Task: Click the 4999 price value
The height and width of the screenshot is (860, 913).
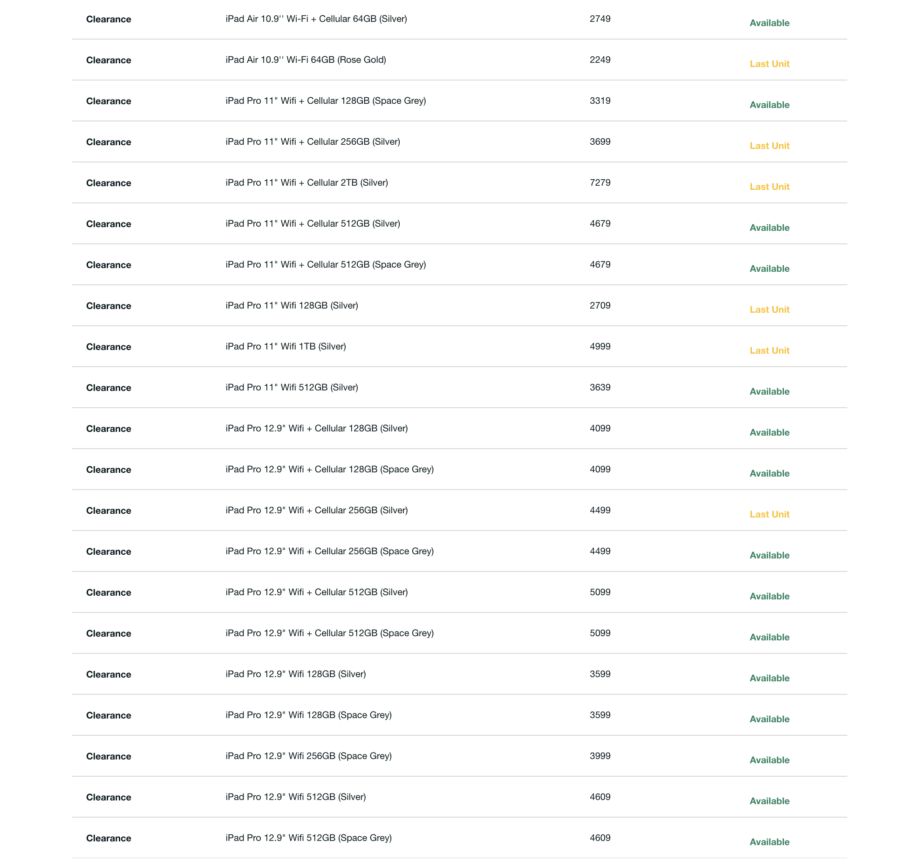Action: [x=600, y=347]
